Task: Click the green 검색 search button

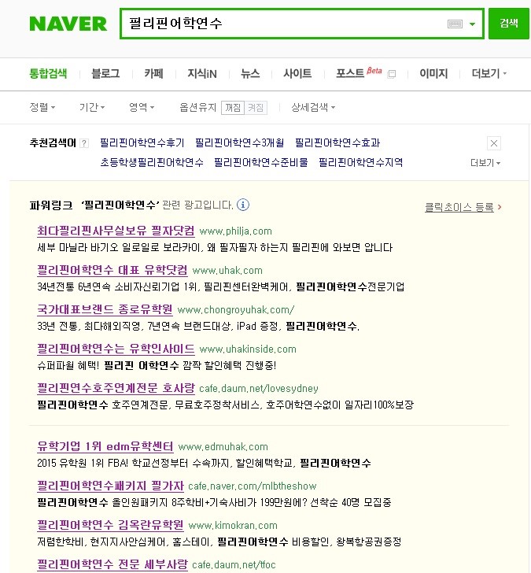Action: point(509,24)
